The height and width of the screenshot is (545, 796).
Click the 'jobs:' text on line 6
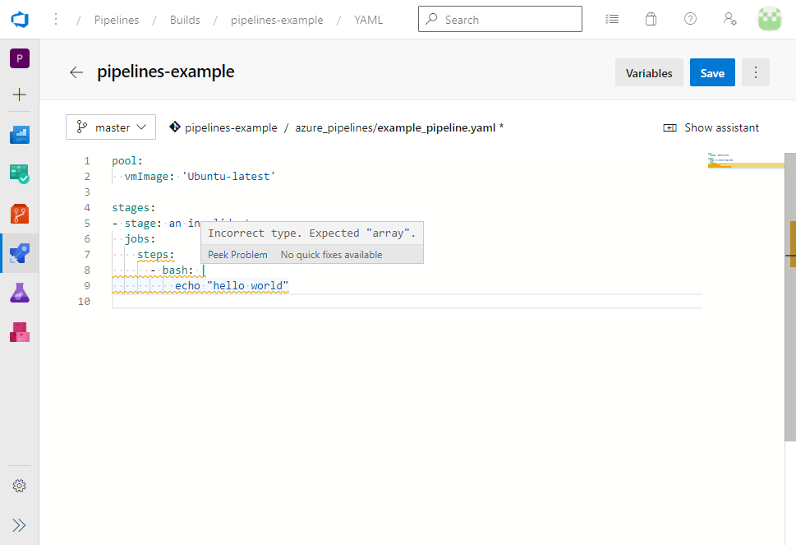pyautogui.click(x=140, y=238)
